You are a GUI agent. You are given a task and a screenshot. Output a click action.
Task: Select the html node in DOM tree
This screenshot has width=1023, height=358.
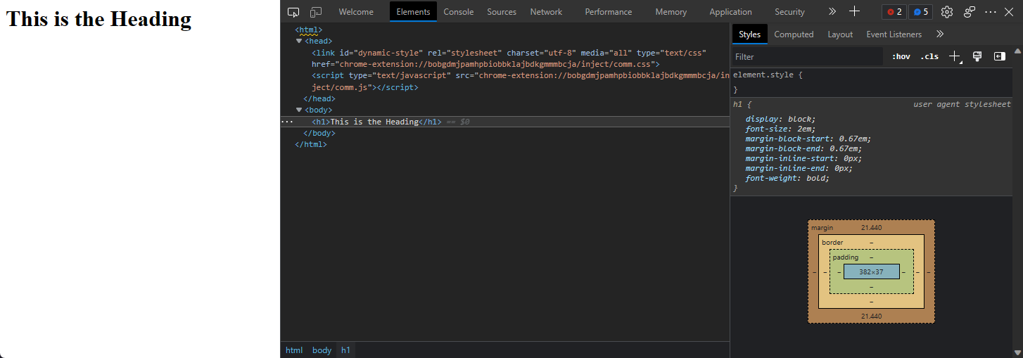(x=309, y=30)
